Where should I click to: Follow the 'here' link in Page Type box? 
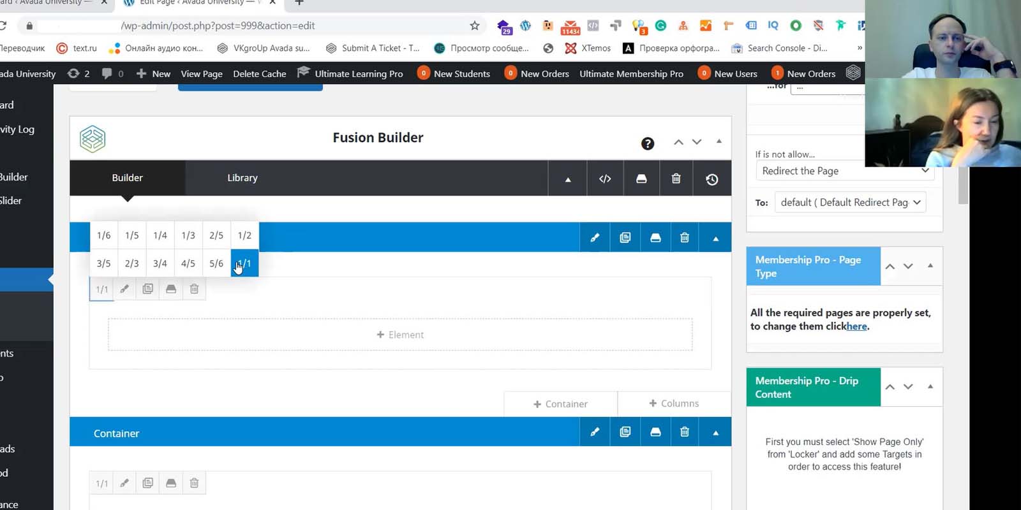pyautogui.click(x=857, y=326)
